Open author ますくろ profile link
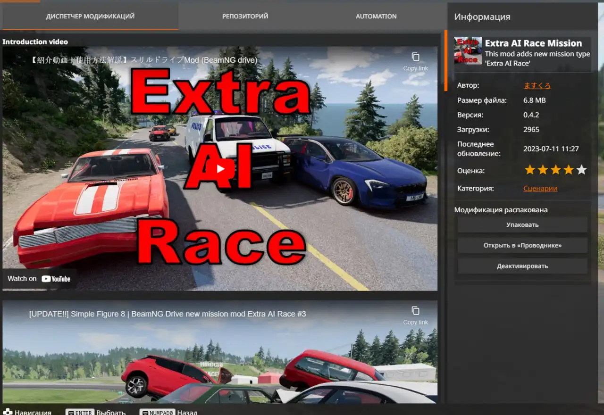The height and width of the screenshot is (415, 604). tap(537, 85)
